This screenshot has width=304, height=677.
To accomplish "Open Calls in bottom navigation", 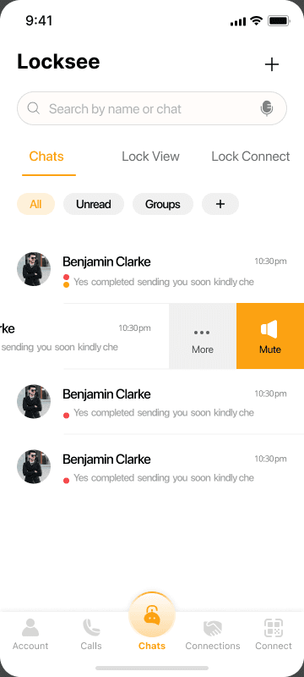I will [91, 634].
